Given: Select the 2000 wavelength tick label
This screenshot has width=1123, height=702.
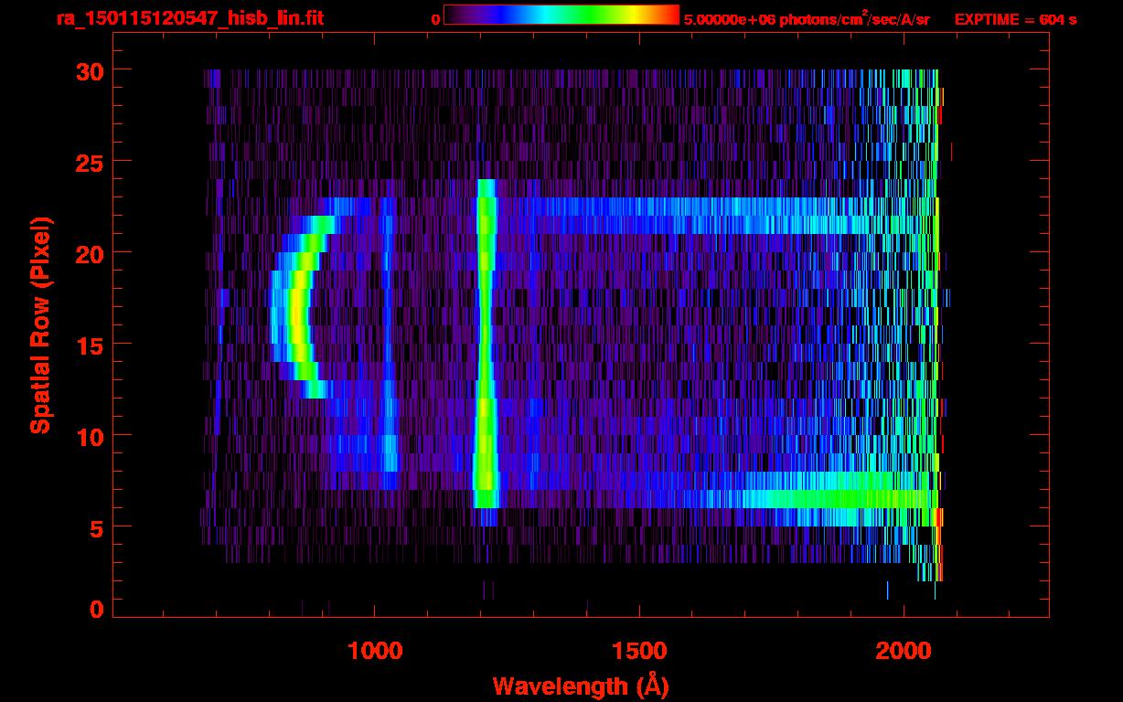Looking at the screenshot, I should [x=904, y=651].
